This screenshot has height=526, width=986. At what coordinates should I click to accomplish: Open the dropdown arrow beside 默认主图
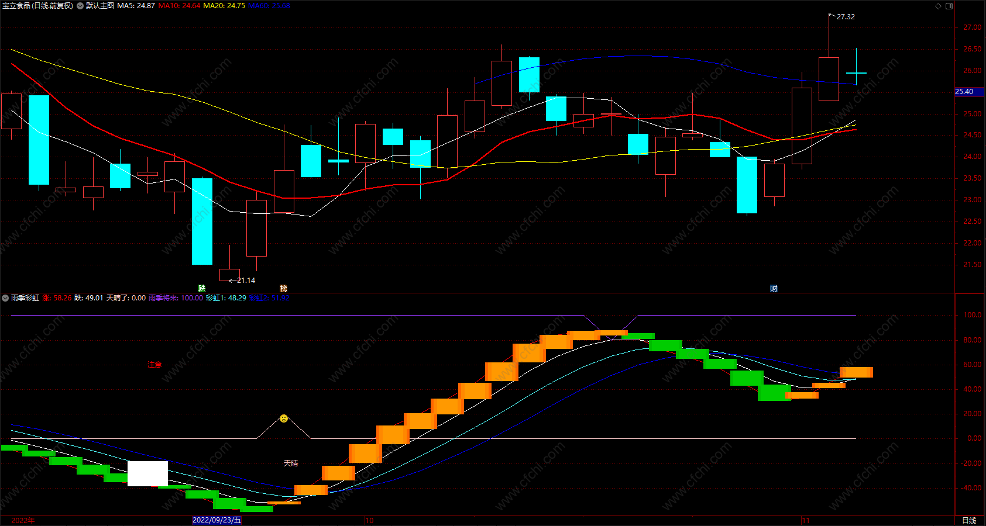[80, 6]
